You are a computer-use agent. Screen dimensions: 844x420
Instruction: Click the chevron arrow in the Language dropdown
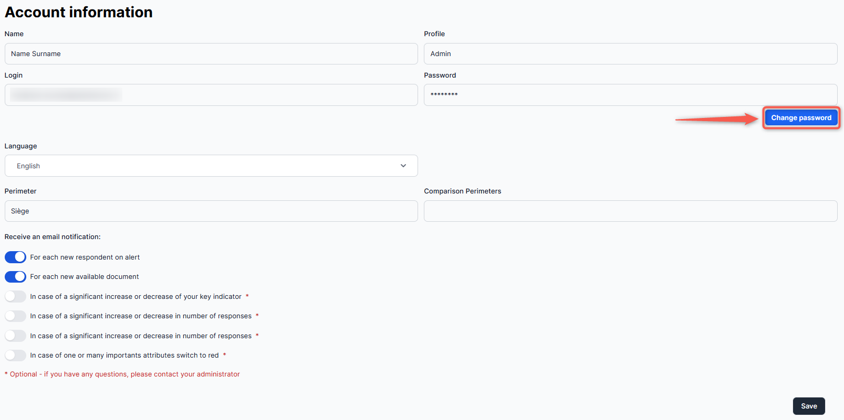403,166
